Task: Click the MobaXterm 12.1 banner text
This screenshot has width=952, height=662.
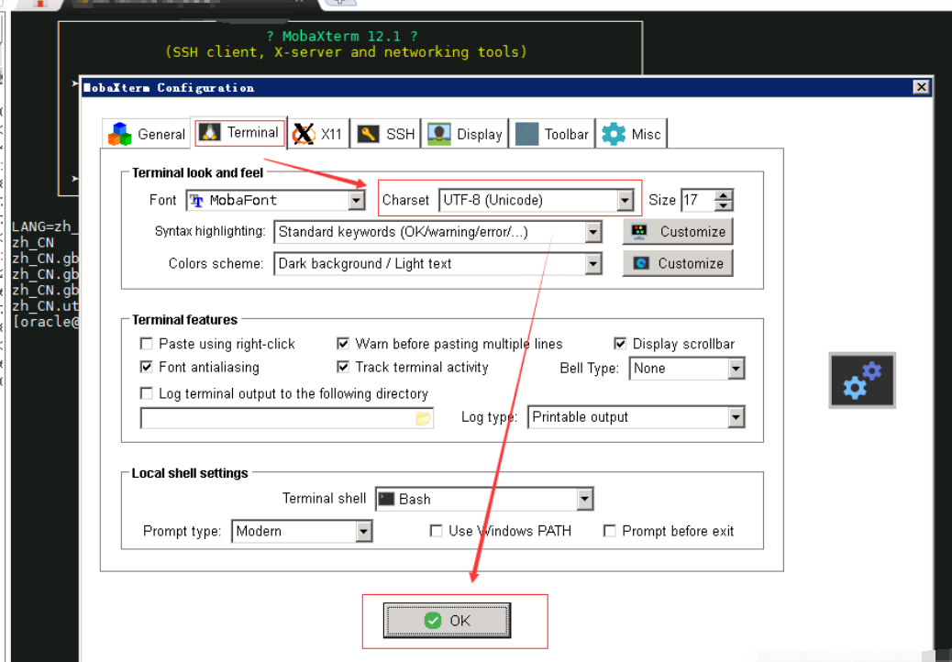Action: pyautogui.click(x=342, y=37)
